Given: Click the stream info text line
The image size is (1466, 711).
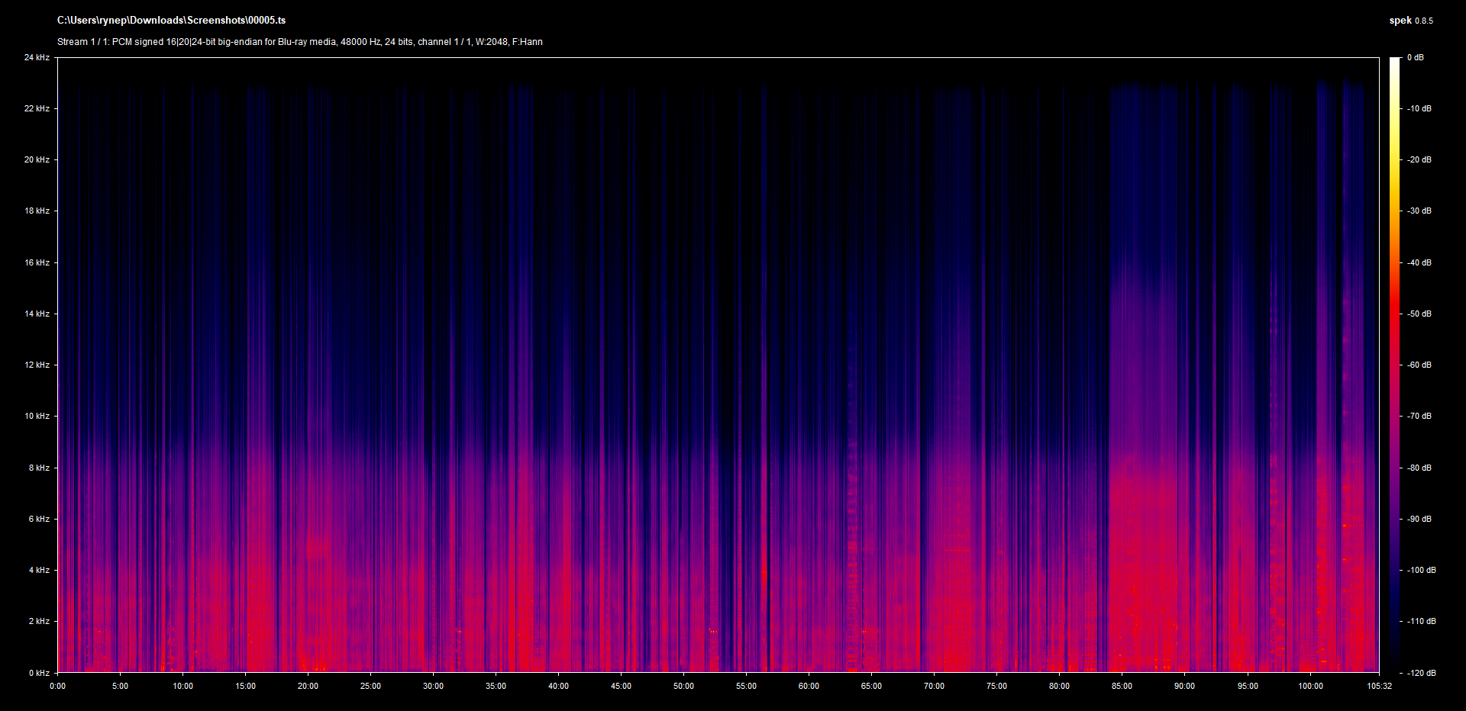Looking at the screenshot, I should 299,42.
